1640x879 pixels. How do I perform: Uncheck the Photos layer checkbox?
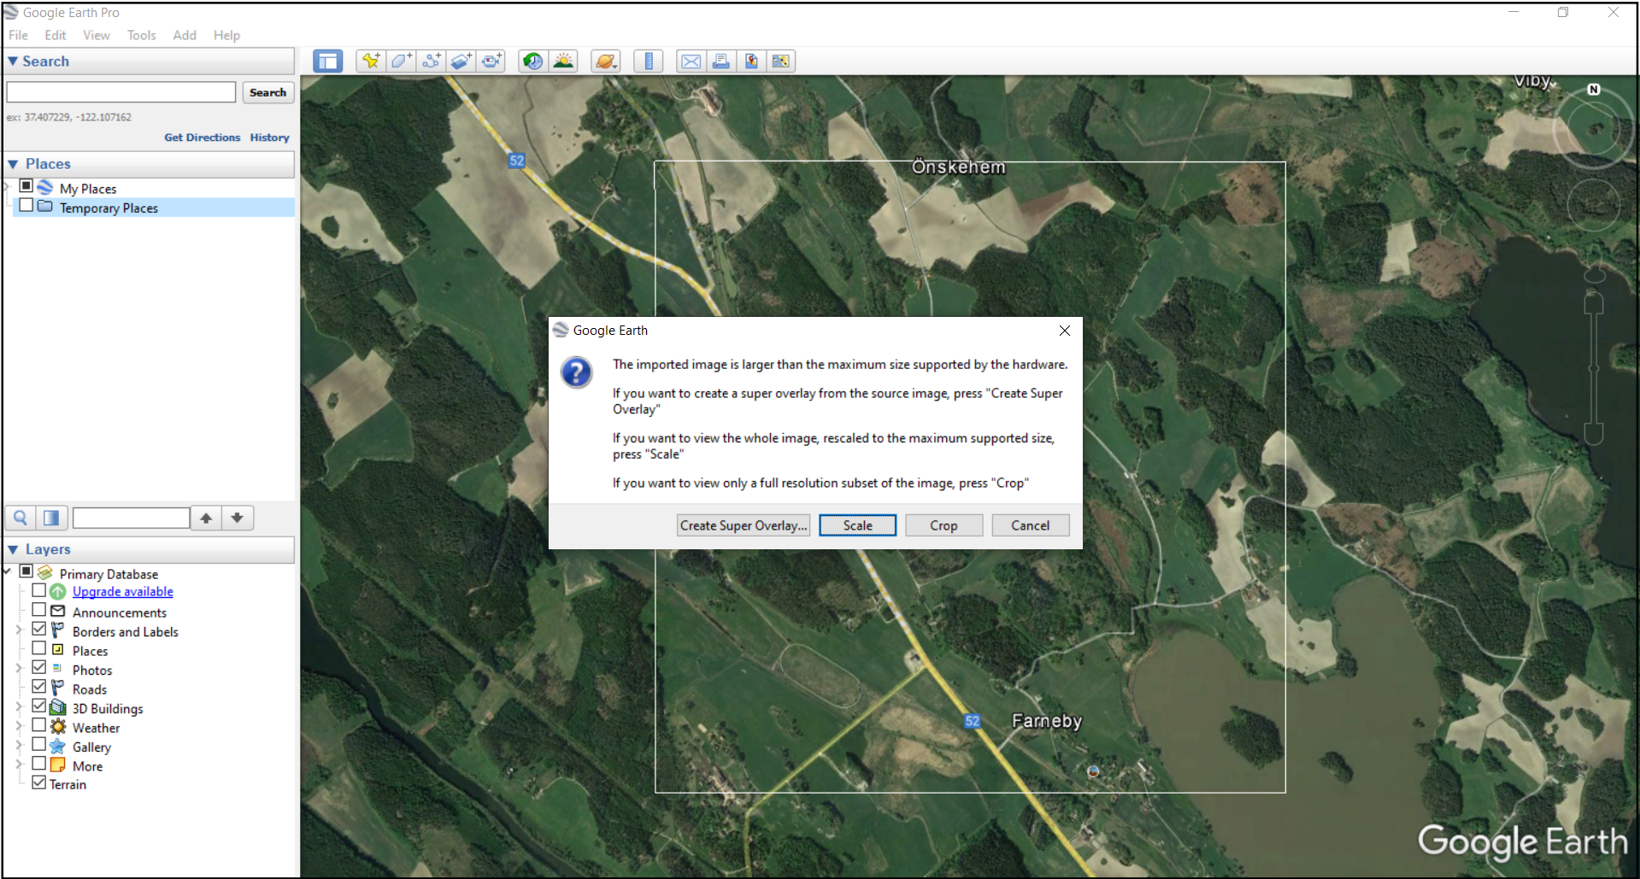click(x=39, y=668)
